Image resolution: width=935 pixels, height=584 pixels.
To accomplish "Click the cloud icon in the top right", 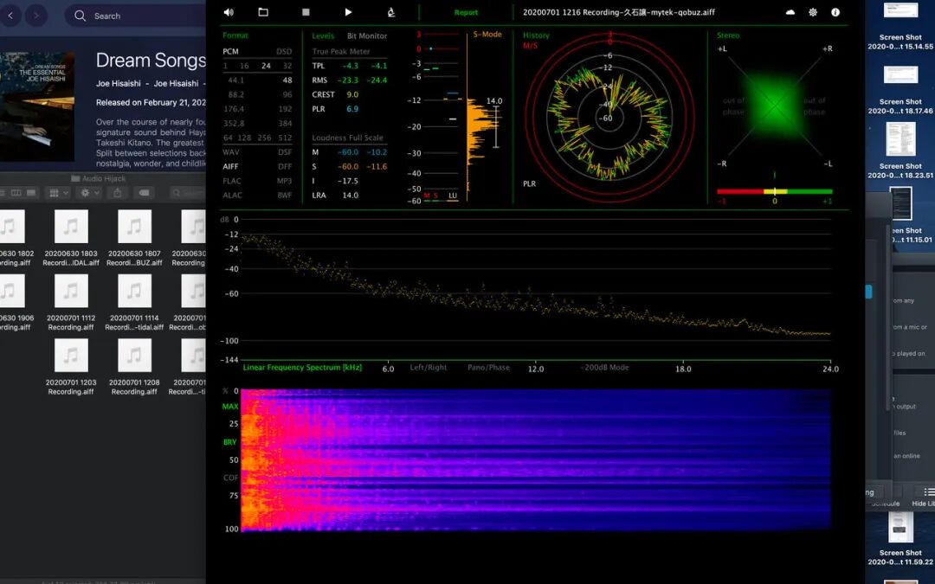I will coord(790,12).
